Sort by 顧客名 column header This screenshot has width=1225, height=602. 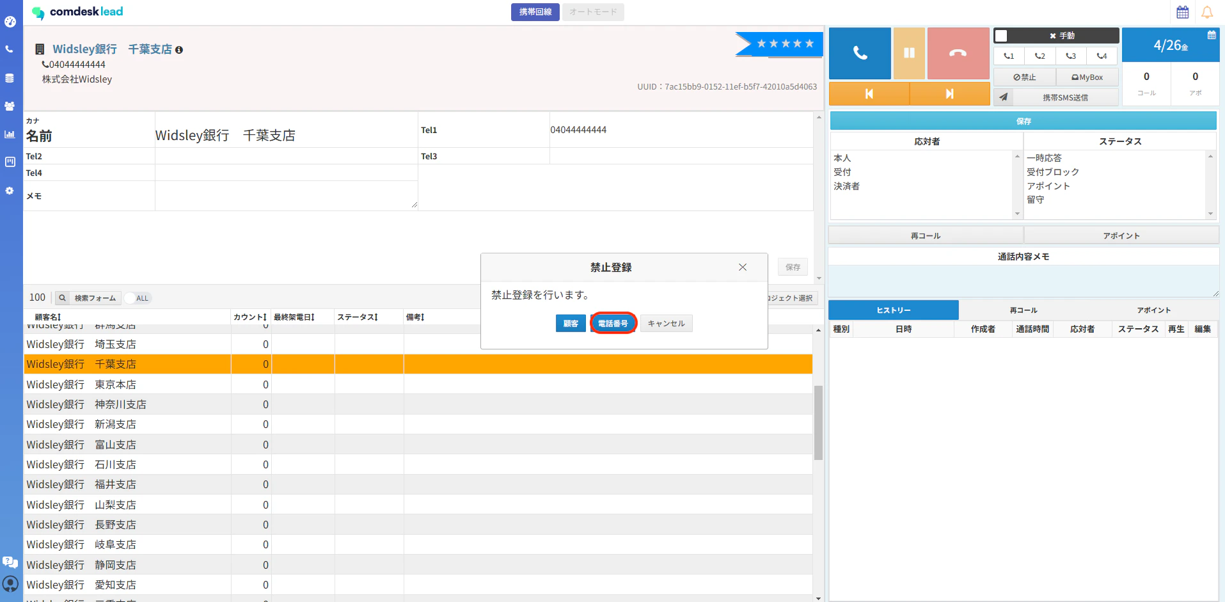tap(48, 317)
